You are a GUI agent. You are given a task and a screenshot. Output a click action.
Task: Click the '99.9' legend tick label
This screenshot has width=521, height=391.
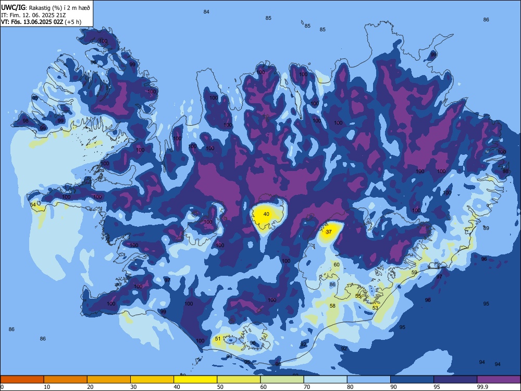click(x=482, y=387)
